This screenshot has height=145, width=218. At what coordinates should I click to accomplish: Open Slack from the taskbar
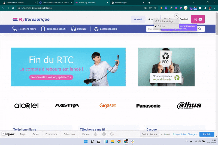[132, 141]
